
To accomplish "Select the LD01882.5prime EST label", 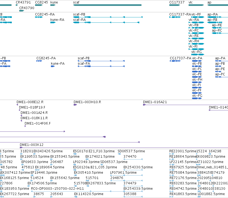I will 211,194.
